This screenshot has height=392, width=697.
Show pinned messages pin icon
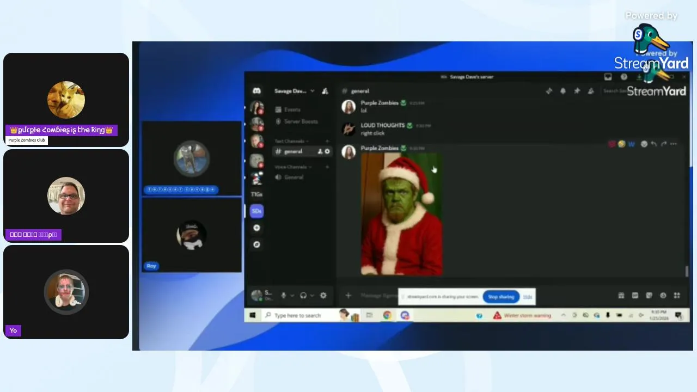click(577, 91)
